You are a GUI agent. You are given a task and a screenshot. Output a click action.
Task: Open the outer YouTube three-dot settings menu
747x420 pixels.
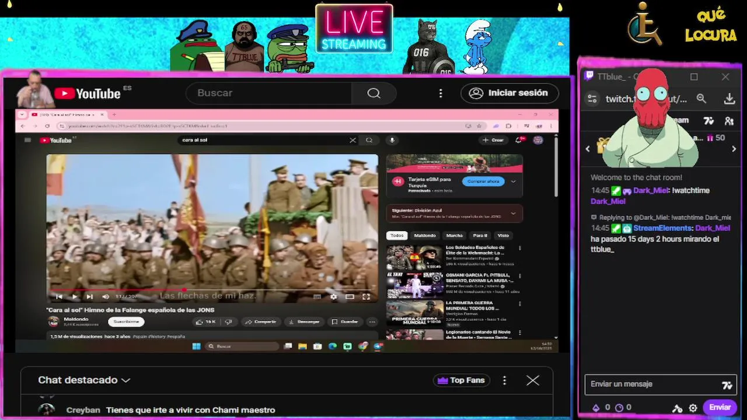tap(441, 93)
